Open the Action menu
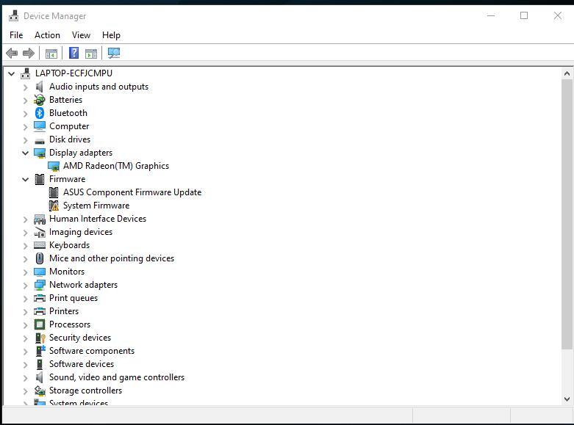The width and height of the screenshot is (574, 425). [47, 34]
